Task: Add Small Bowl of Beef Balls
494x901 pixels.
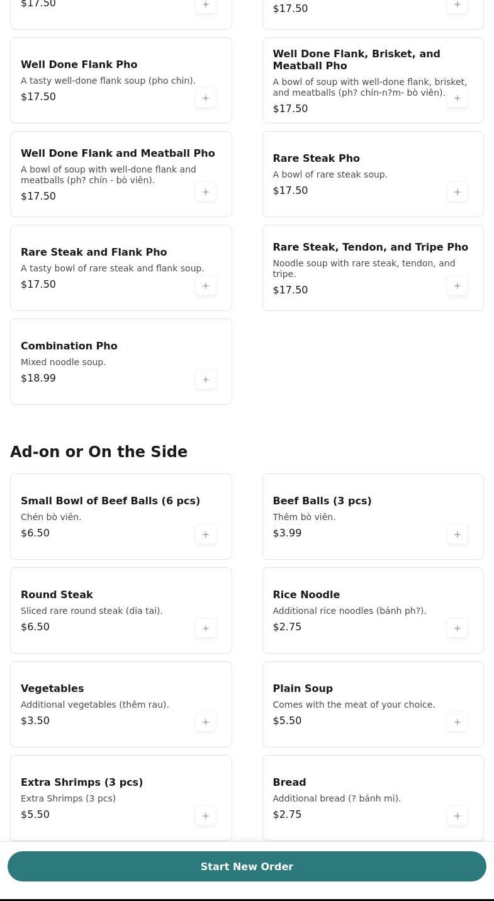Action: (x=206, y=535)
